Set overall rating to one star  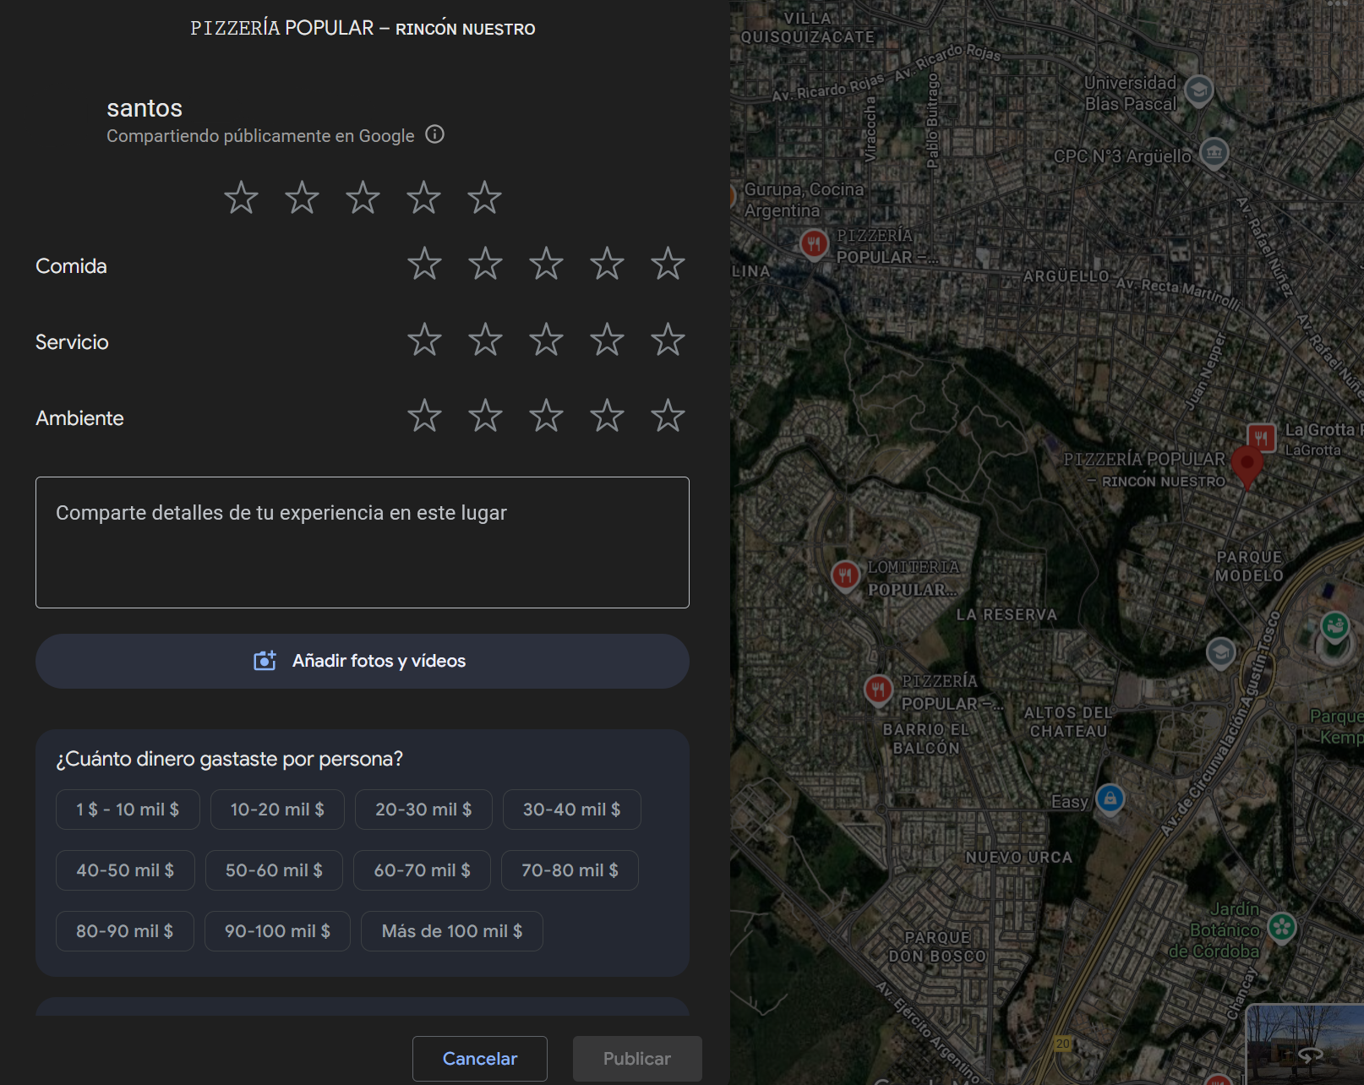pyautogui.click(x=241, y=198)
